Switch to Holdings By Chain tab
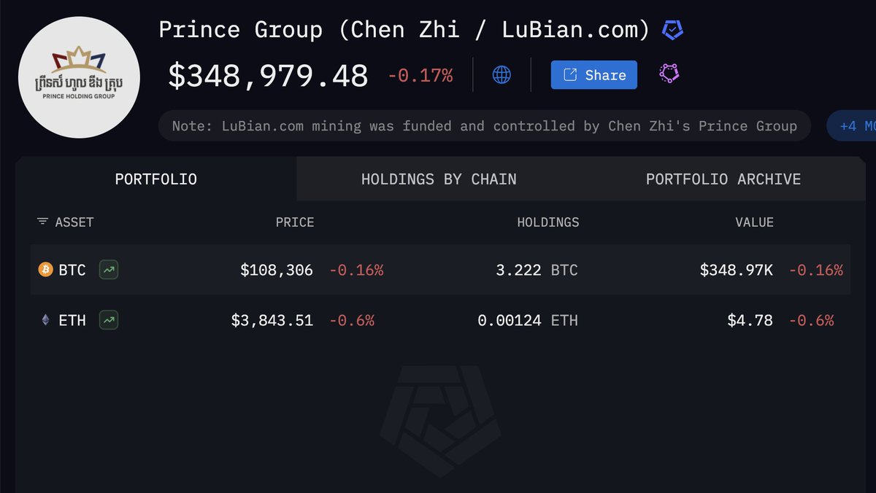 439,179
